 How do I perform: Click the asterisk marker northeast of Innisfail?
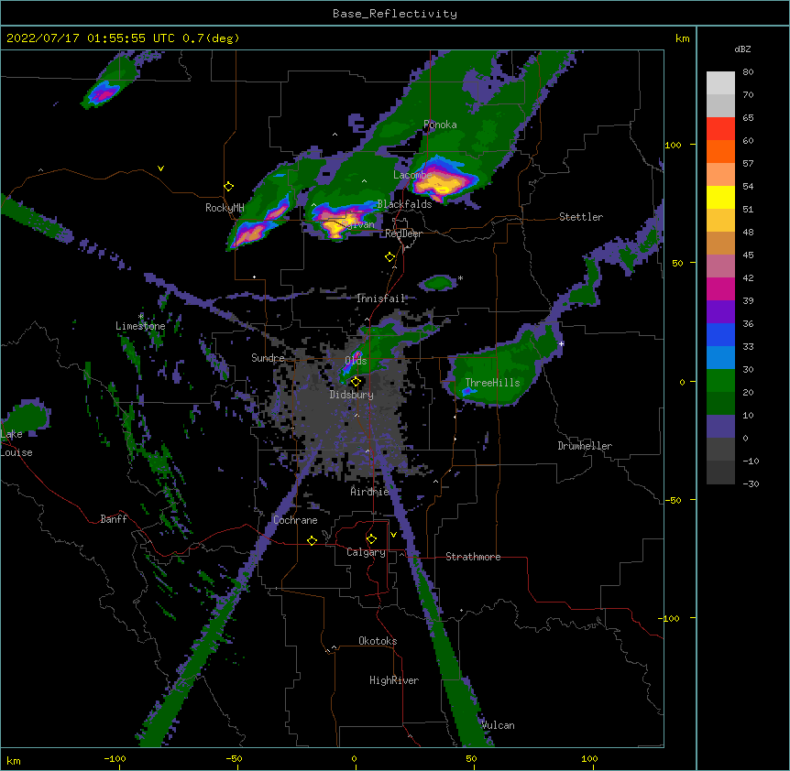pos(460,278)
